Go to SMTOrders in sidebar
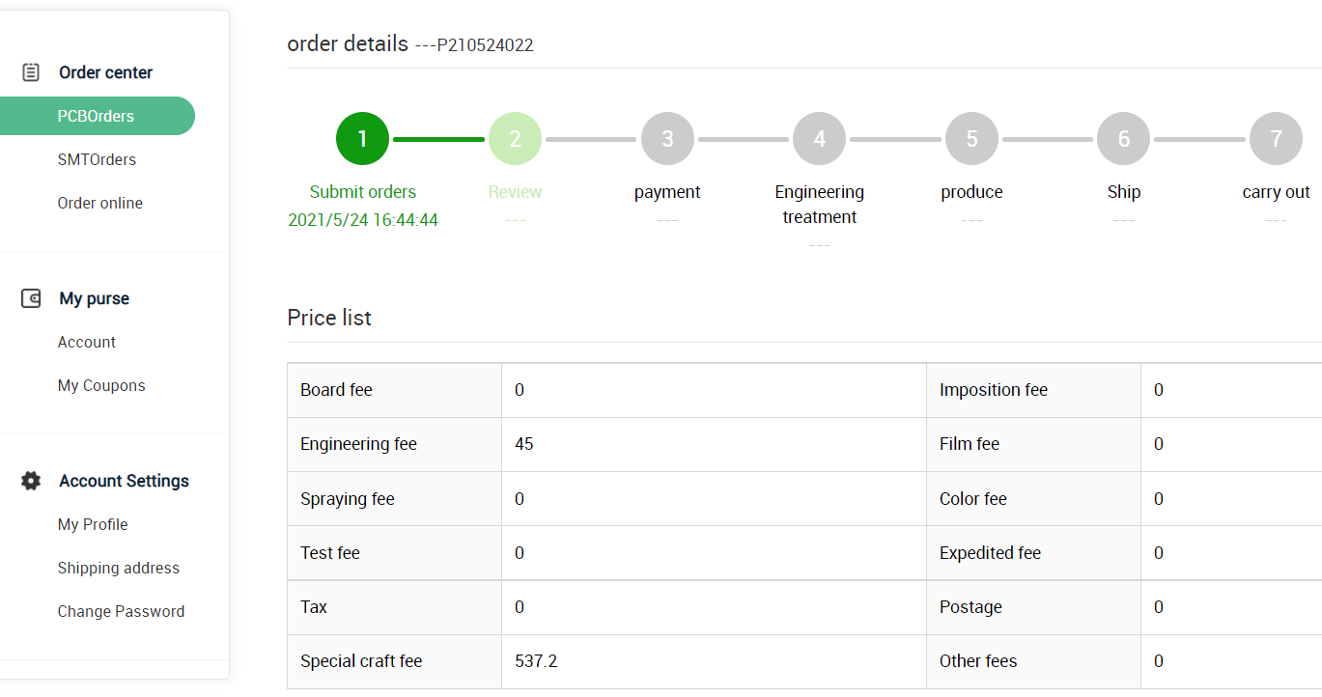Screen dimensions: 1322x697 click(x=97, y=159)
